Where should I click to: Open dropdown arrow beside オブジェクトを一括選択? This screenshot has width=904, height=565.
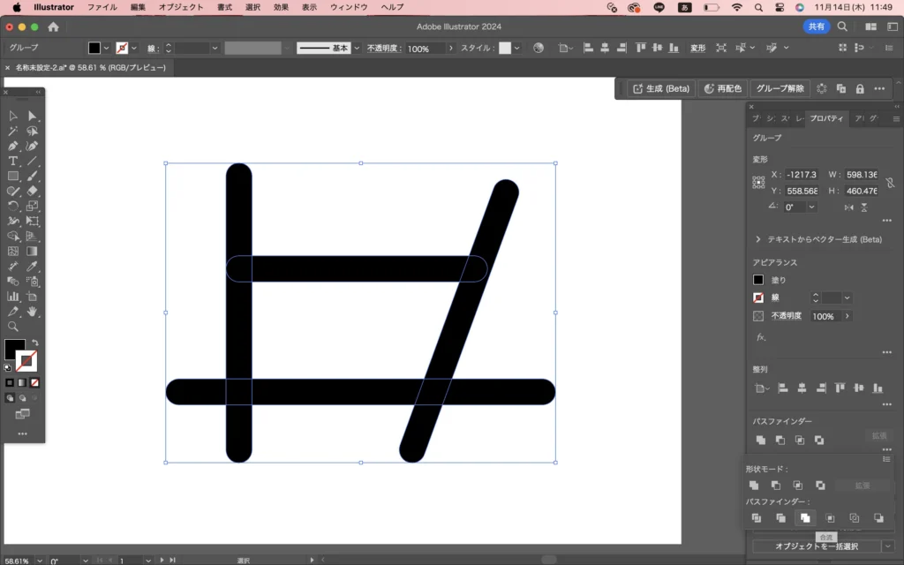888,546
